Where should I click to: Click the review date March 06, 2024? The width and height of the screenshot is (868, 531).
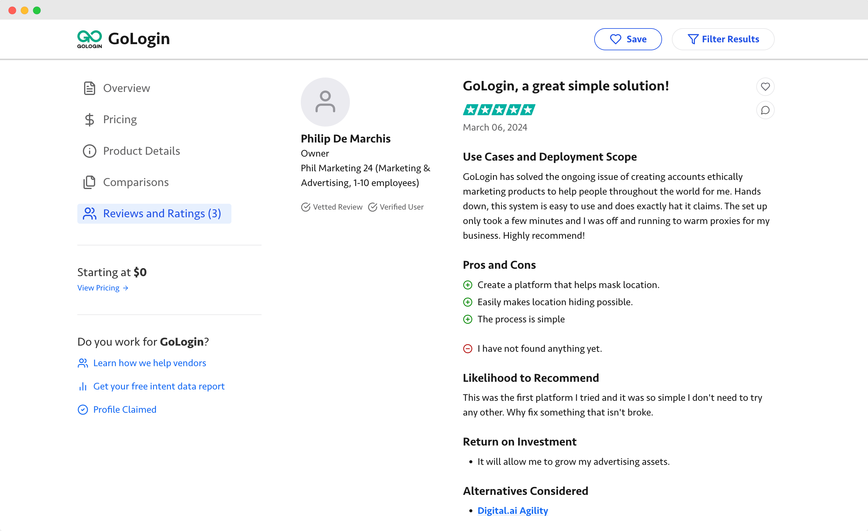495,127
